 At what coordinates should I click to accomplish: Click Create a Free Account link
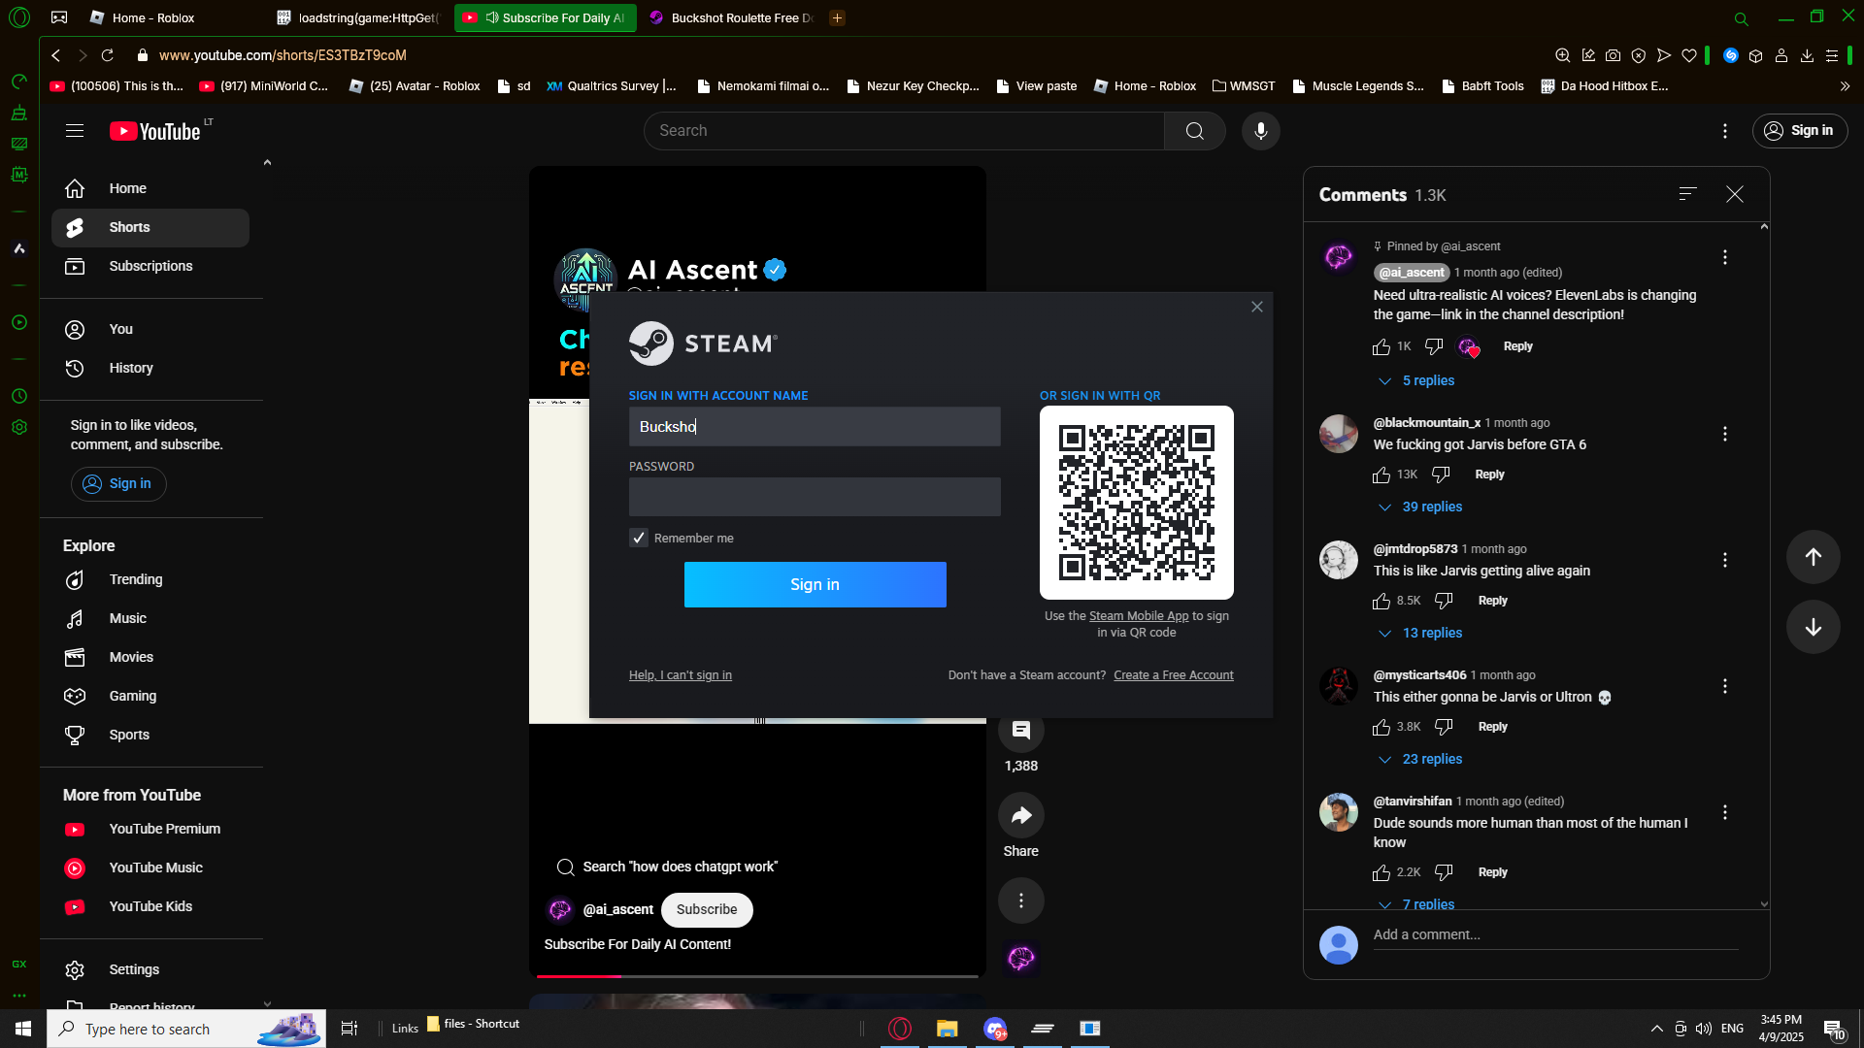pyautogui.click(x=1174, y=675)
